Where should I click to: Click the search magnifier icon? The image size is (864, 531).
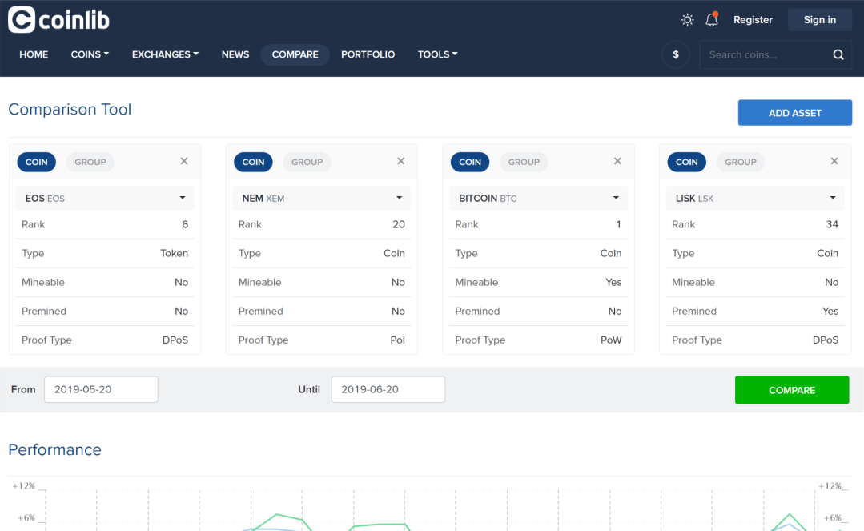838,55
